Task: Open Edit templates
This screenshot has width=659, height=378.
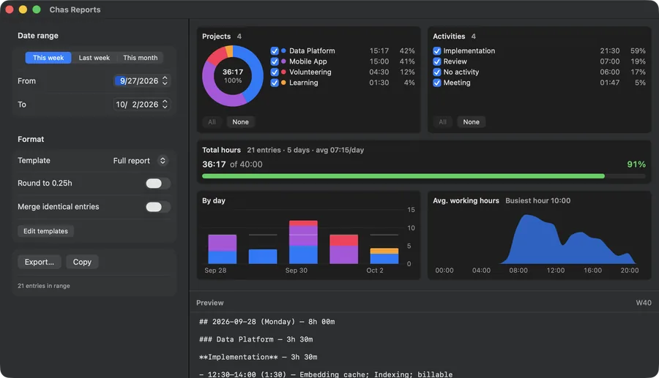Action: pyautogui.click(x=45, y=231)
